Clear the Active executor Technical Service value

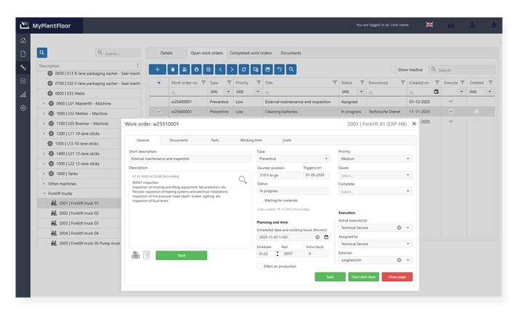[399, 227]
